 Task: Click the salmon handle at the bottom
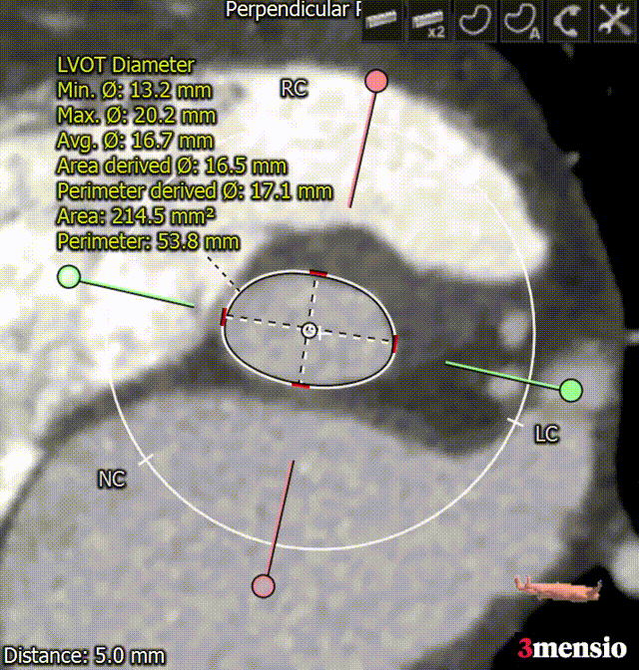click(x=263, y=584)
